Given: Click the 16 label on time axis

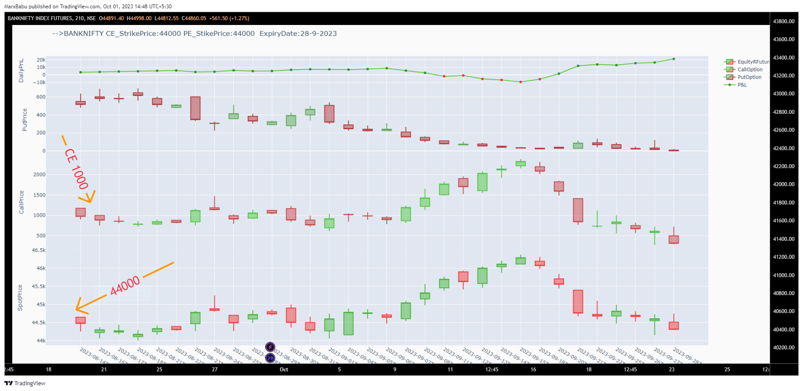Looking at the screenshot, I should pos(533,370).
